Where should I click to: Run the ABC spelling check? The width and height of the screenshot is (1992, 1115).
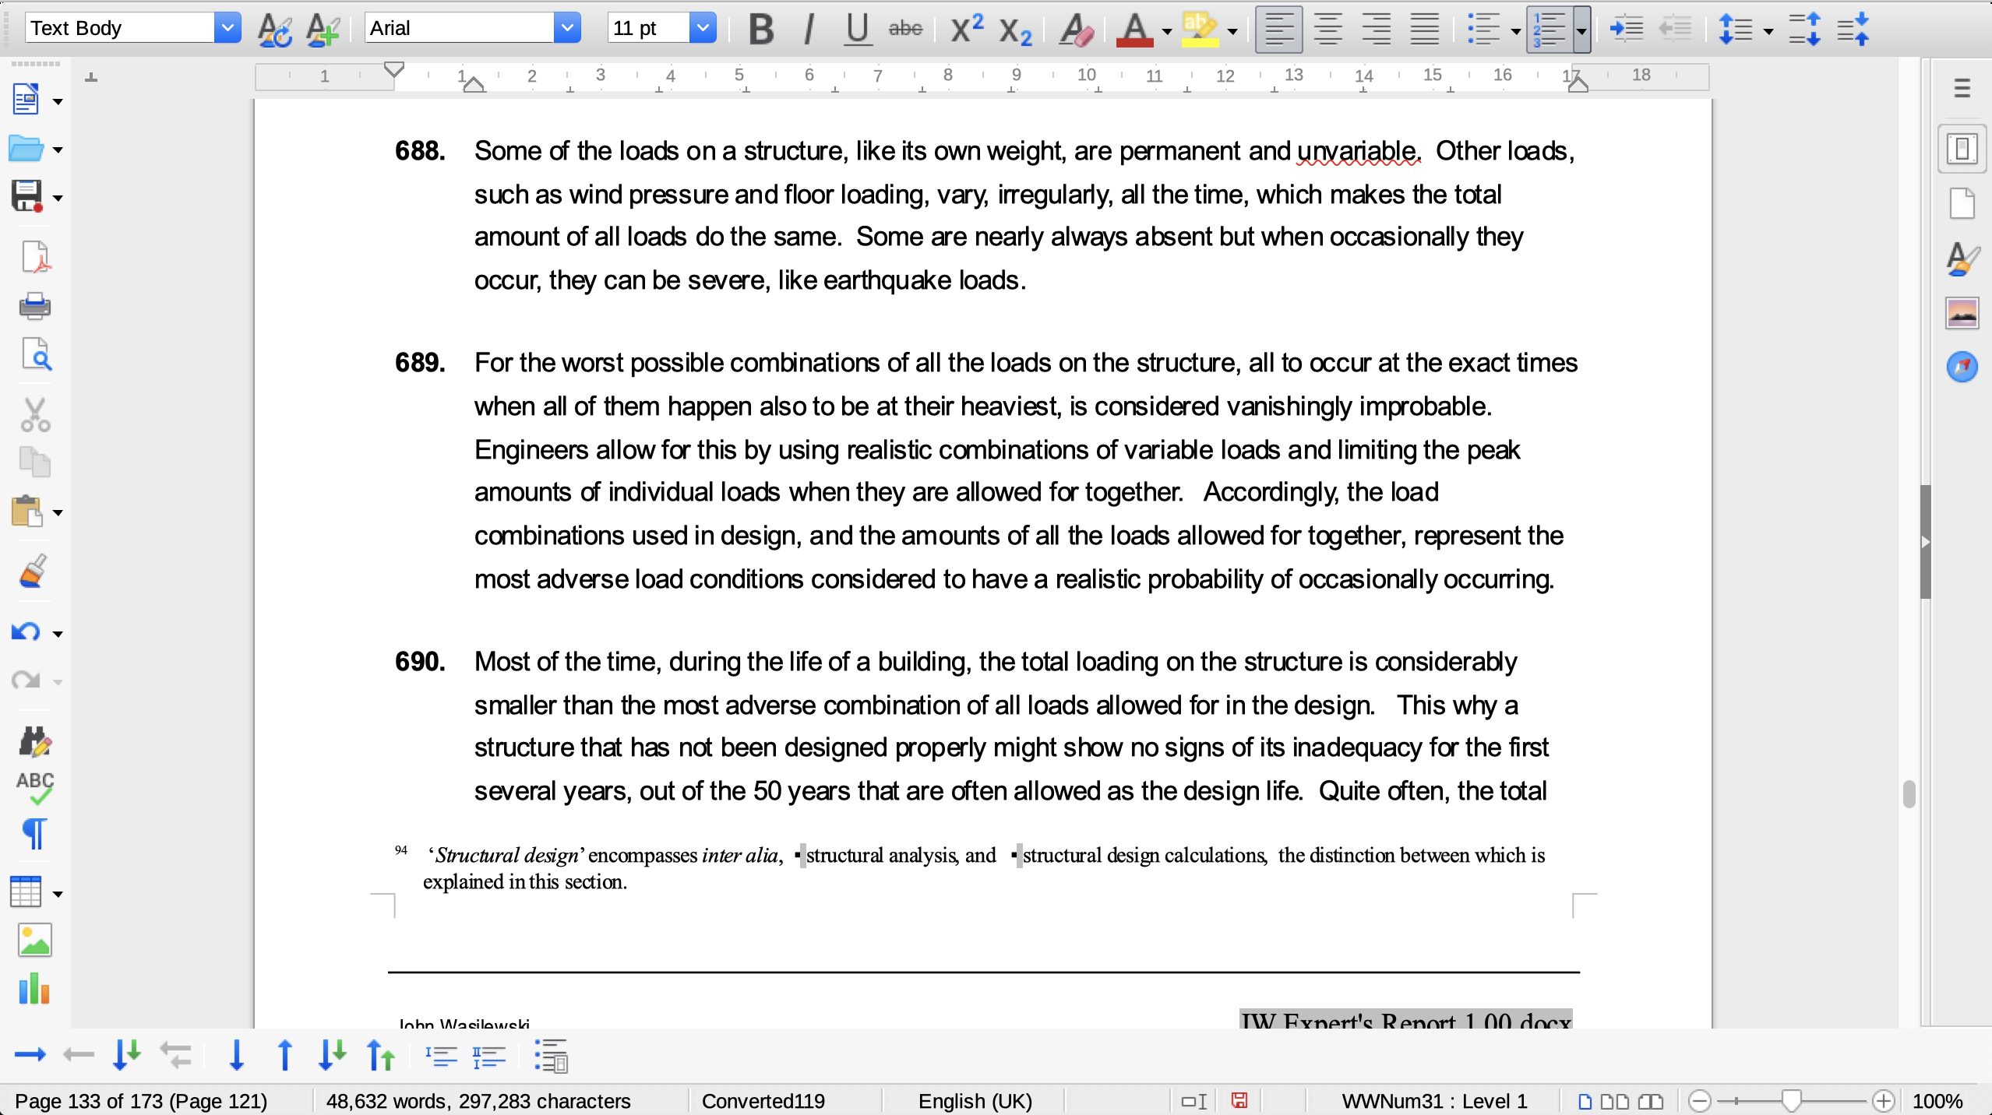pyautogui.click(x=34, y=787)
